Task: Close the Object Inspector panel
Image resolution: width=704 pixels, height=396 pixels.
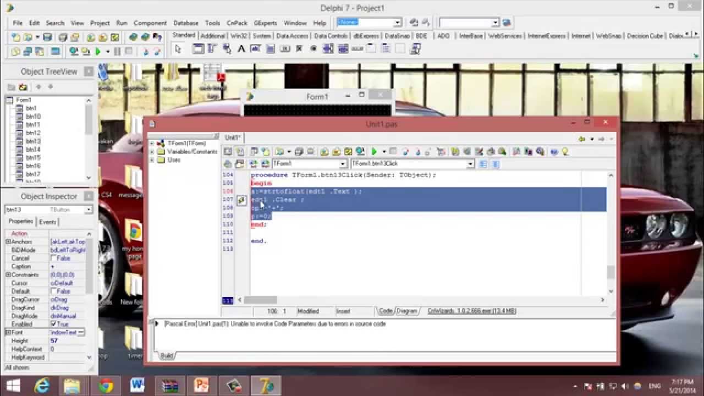Action: point(89,196)
